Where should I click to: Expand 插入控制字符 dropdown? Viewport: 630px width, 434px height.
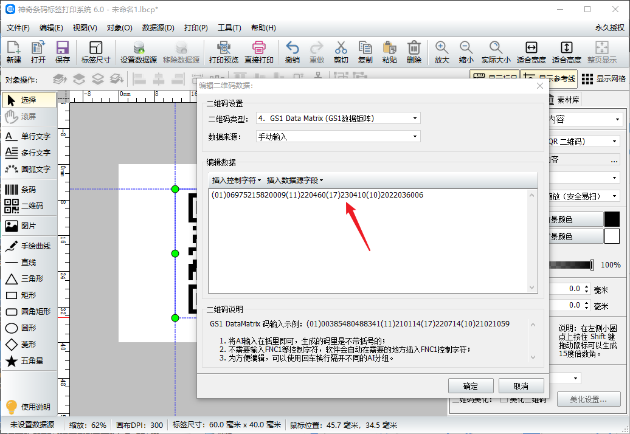(236, 181)
